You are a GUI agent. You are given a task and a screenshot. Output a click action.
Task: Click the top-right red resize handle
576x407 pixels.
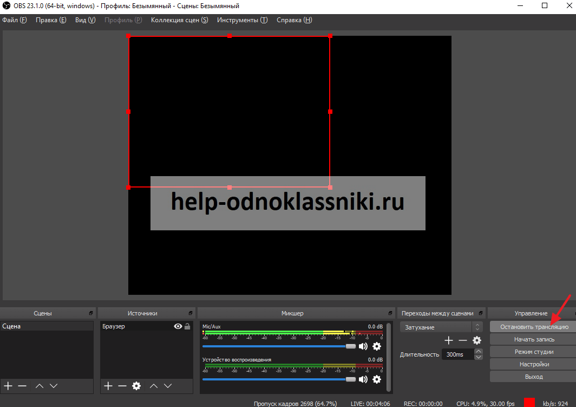click(330, 36)
